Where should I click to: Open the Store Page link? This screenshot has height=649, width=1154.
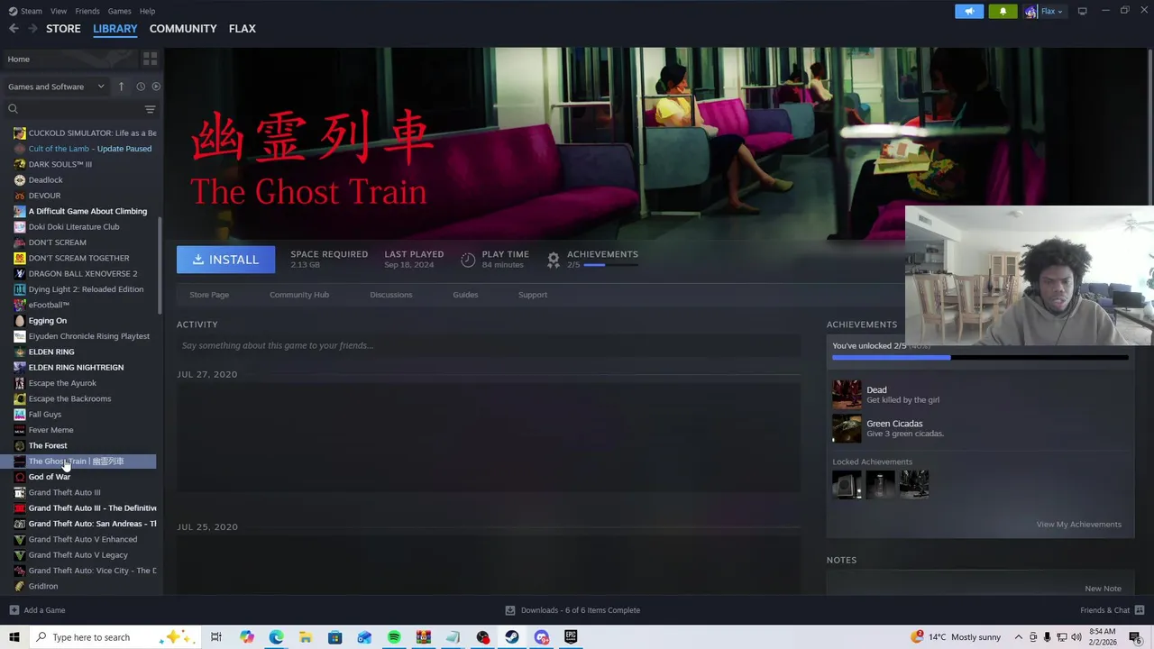pos(209,295)
